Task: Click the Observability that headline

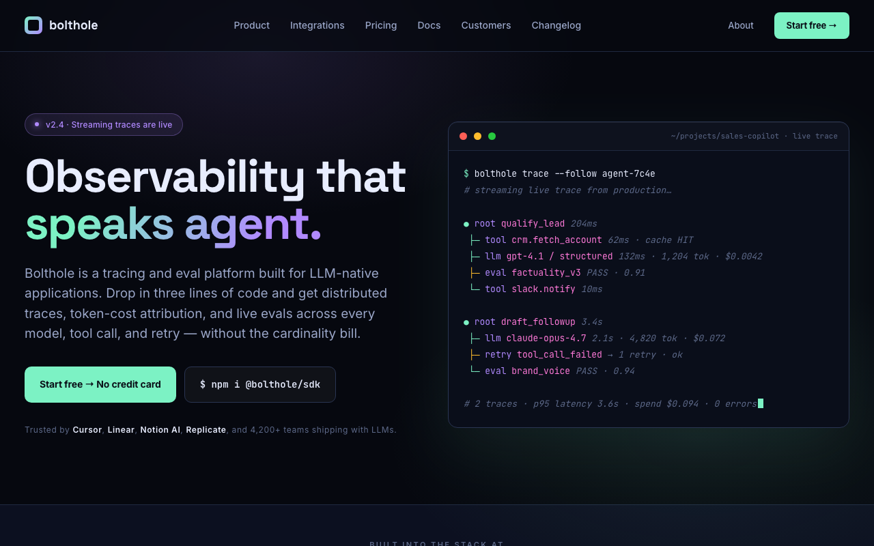Action: (x=216, y=176)
